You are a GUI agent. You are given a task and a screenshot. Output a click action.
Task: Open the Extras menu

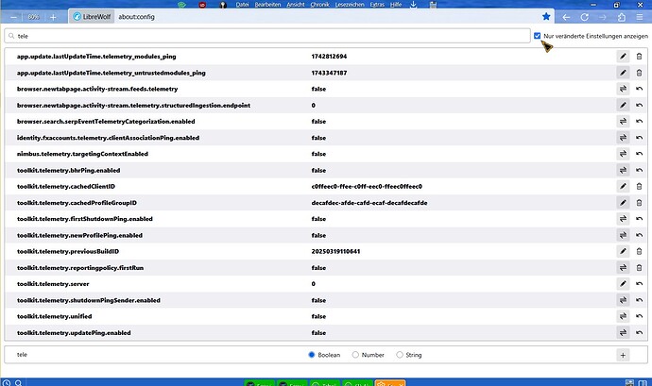point(377,5)
